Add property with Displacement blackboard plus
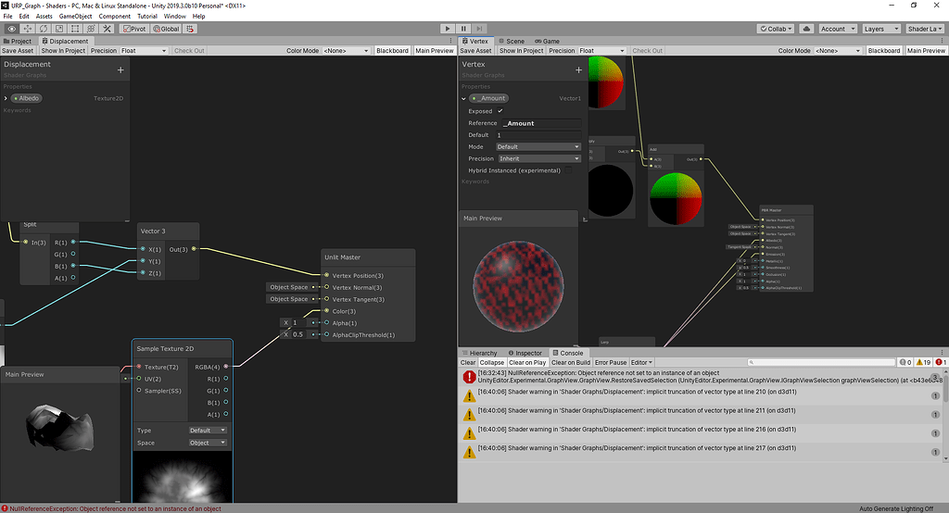The image size is (949, 513). click(120, 69)
